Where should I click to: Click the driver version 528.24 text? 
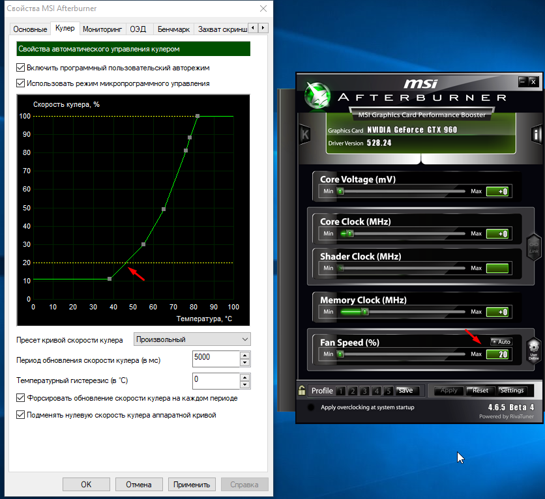(x=379, y=143)
